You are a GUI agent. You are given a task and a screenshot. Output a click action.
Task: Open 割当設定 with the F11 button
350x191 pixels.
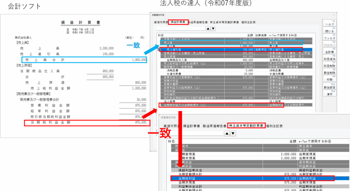tap(329, 86)
